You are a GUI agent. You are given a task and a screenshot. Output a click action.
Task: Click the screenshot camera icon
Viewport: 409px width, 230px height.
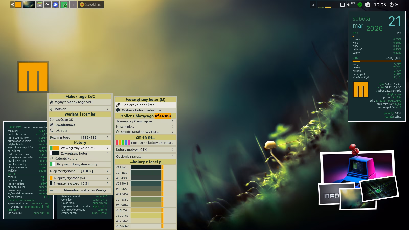[x=368, y=5]
